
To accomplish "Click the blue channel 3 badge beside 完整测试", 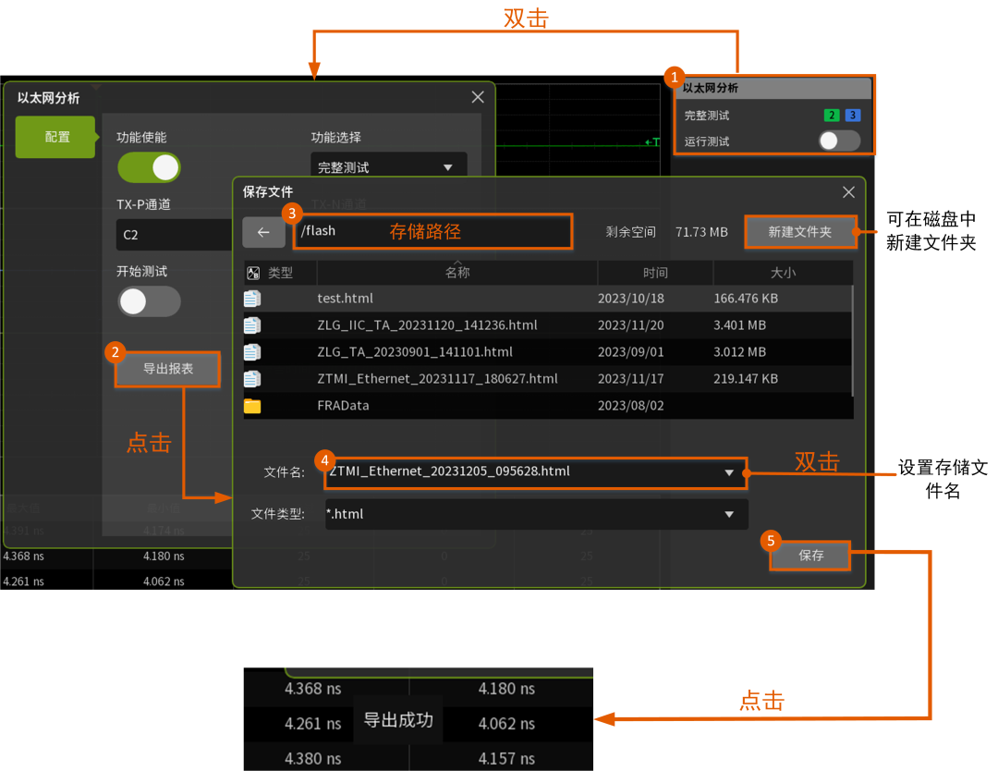I will point(851,115).
